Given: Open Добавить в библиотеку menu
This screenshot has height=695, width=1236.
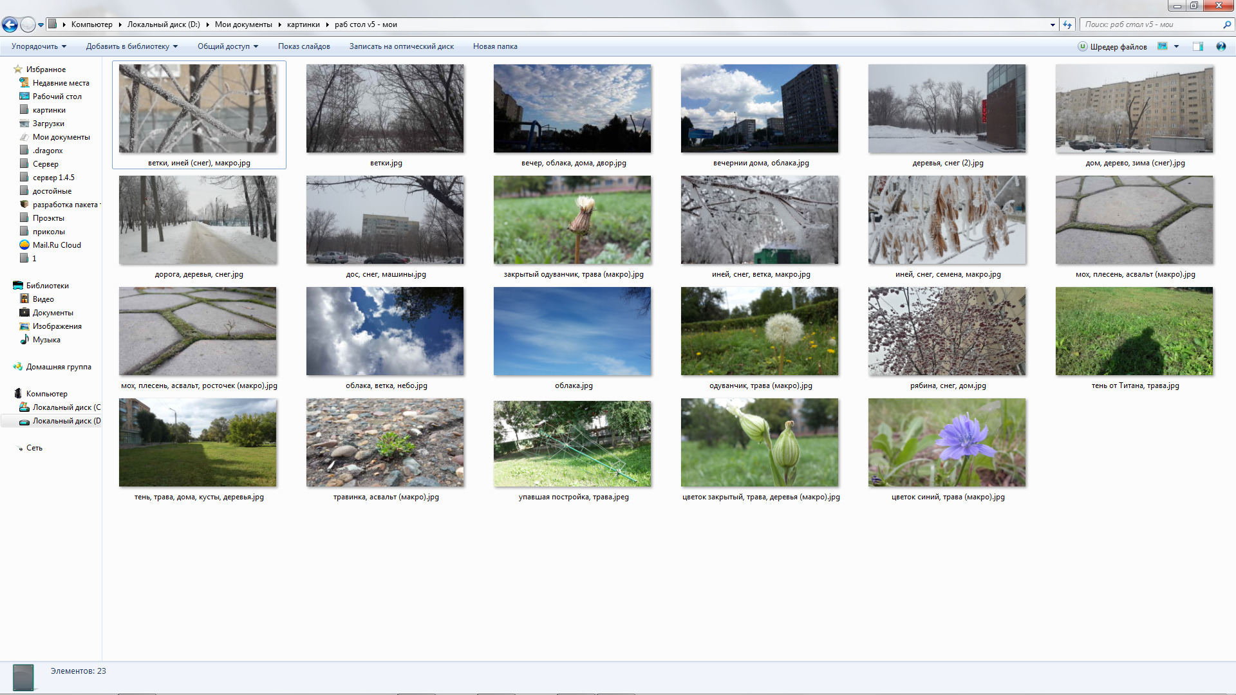Looking at the screenshot, I should 131,46.
